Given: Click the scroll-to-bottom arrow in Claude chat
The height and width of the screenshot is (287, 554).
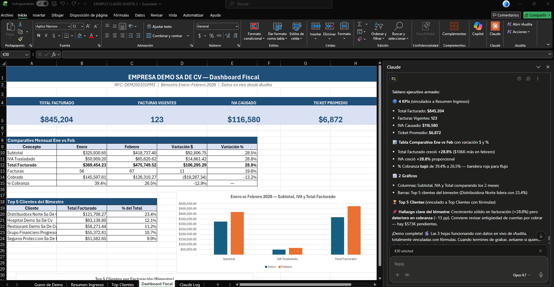Looking at the screenshot, I should pyautogui.click(x=541, y=236).
